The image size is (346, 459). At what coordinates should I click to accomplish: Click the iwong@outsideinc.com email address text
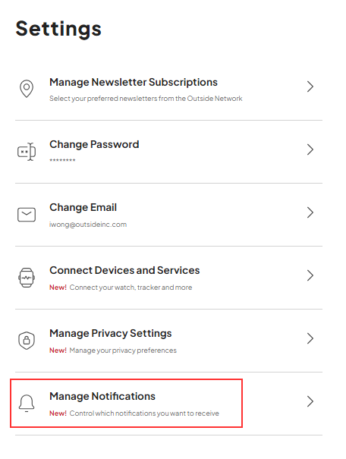(88, 225)
